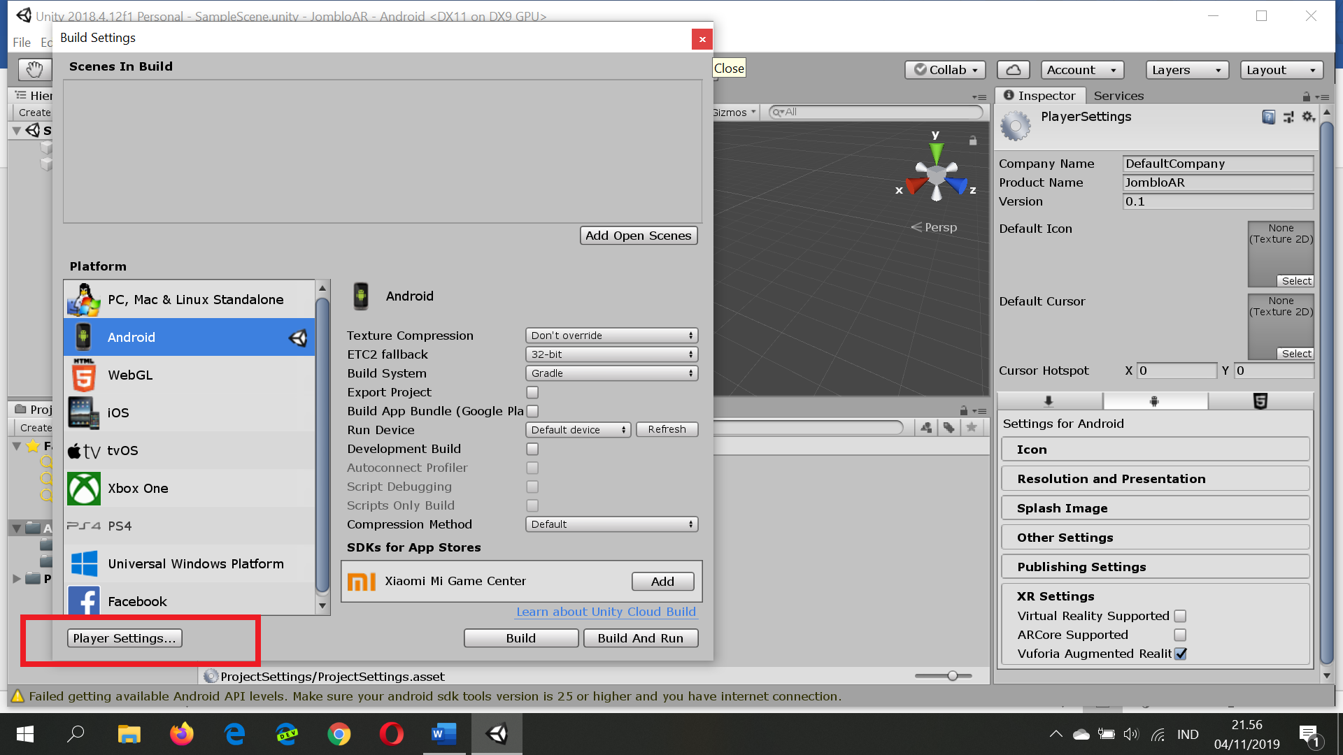Open Word from the taskbar
The image size is (1343, 755).
tap(444, 734)
